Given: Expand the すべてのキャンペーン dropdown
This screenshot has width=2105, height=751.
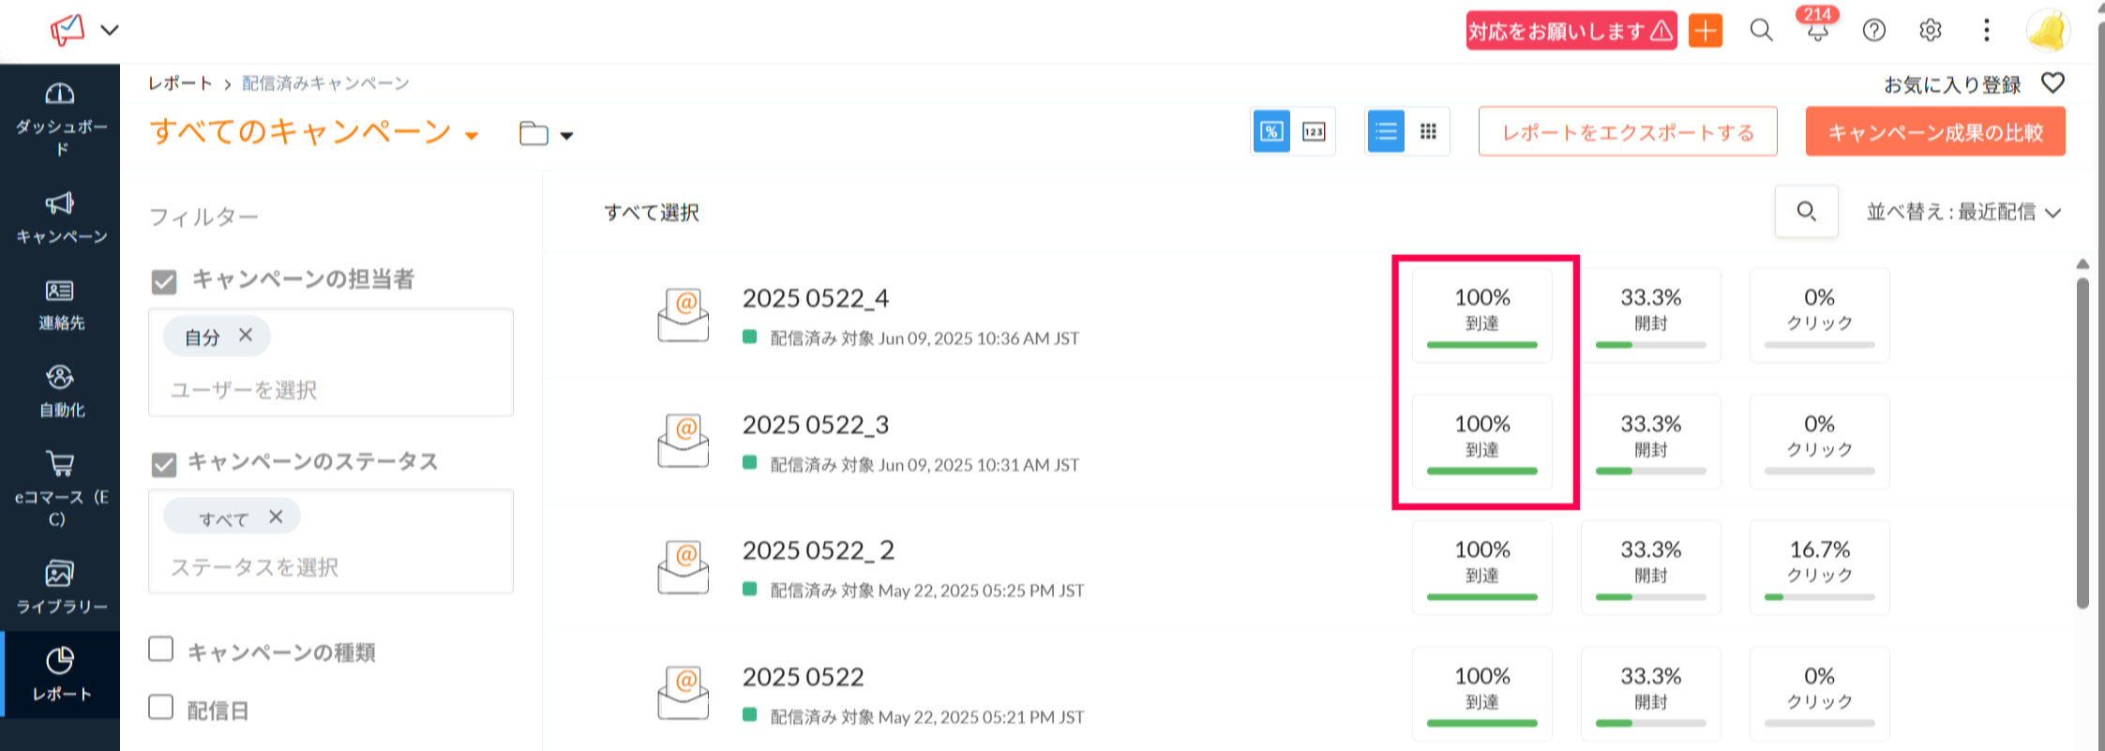Looking at the screenshot, I should click(472, 135).
